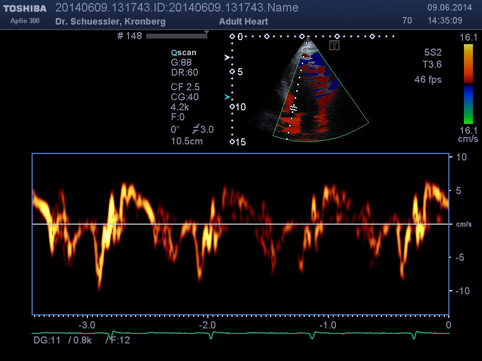The image size is (482, 361).
Task: Click the -2.0 second mark on time axis
Action: [x=207, y=324]
